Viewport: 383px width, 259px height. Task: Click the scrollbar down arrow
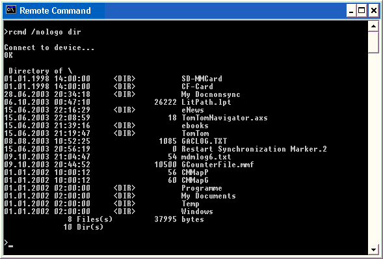373,249
